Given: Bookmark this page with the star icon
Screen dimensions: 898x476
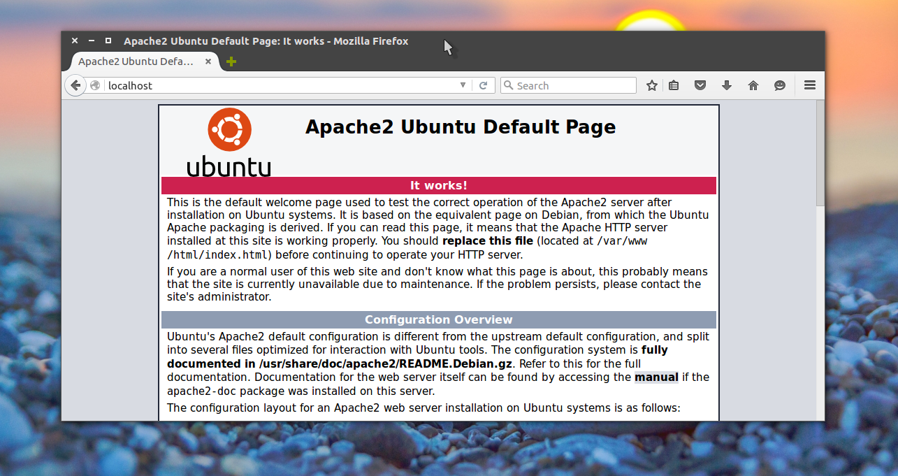Looking at the screenshot, I should click(652, 85).
